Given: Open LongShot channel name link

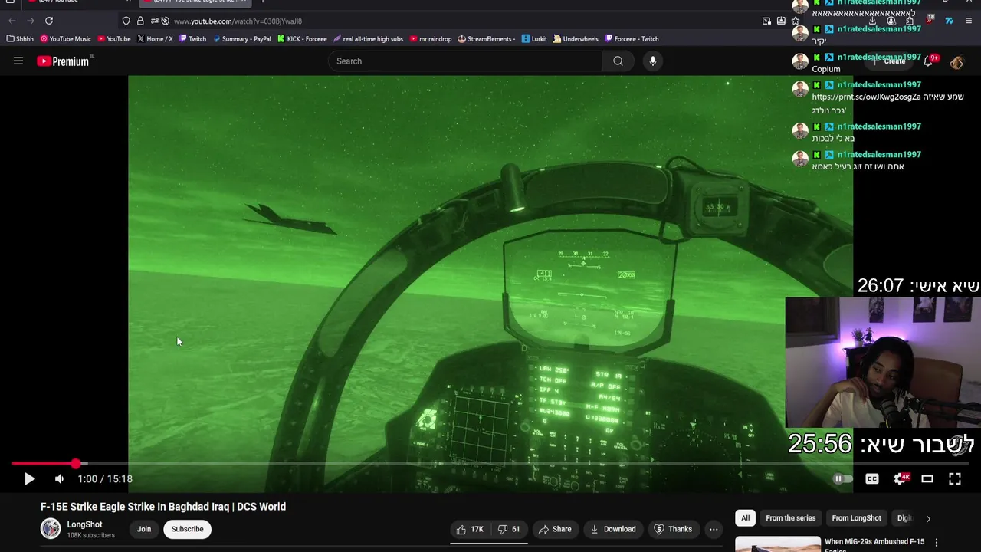Looking at the screenshot, I should point(84,525).
